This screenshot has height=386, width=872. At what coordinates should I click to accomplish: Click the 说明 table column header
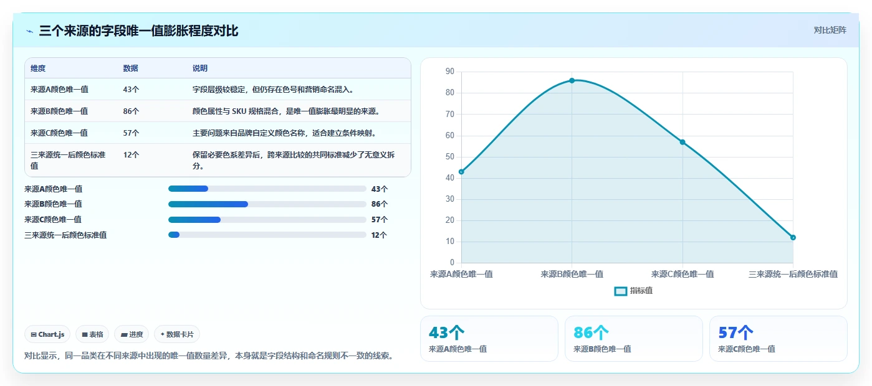[x=299, y=68]
